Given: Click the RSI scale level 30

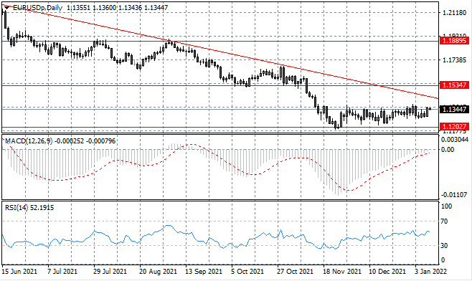Looking at the screenshot, I should tap(444, 245).
